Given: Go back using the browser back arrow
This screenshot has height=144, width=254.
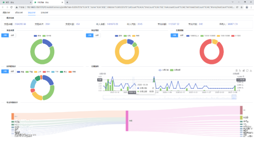Looking at the screenshot, I should point(3,7).
